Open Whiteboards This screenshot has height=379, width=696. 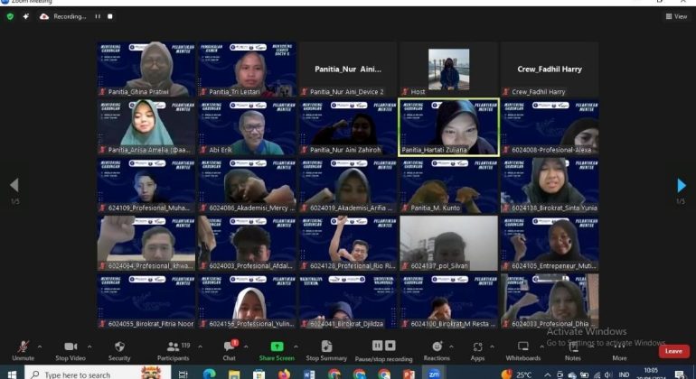point(523,351)
